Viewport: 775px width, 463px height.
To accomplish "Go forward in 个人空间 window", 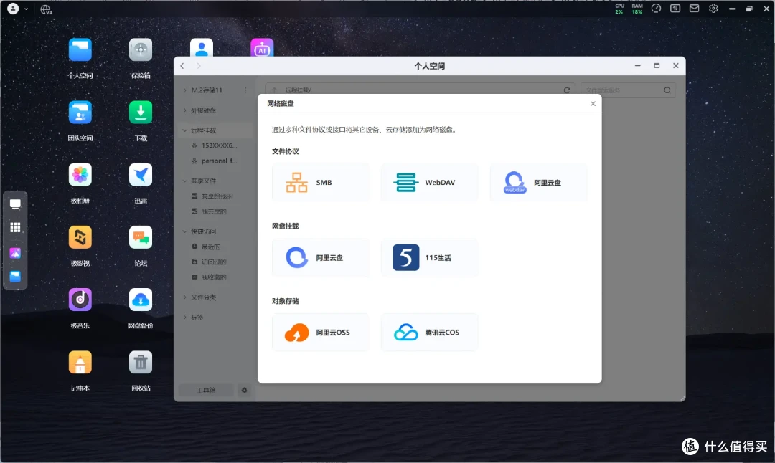I will (x=199, y=66).
